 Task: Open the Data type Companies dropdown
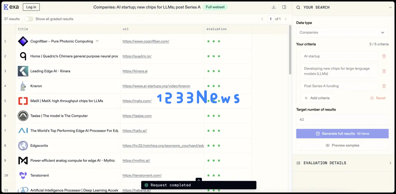(x=342, y=33)
